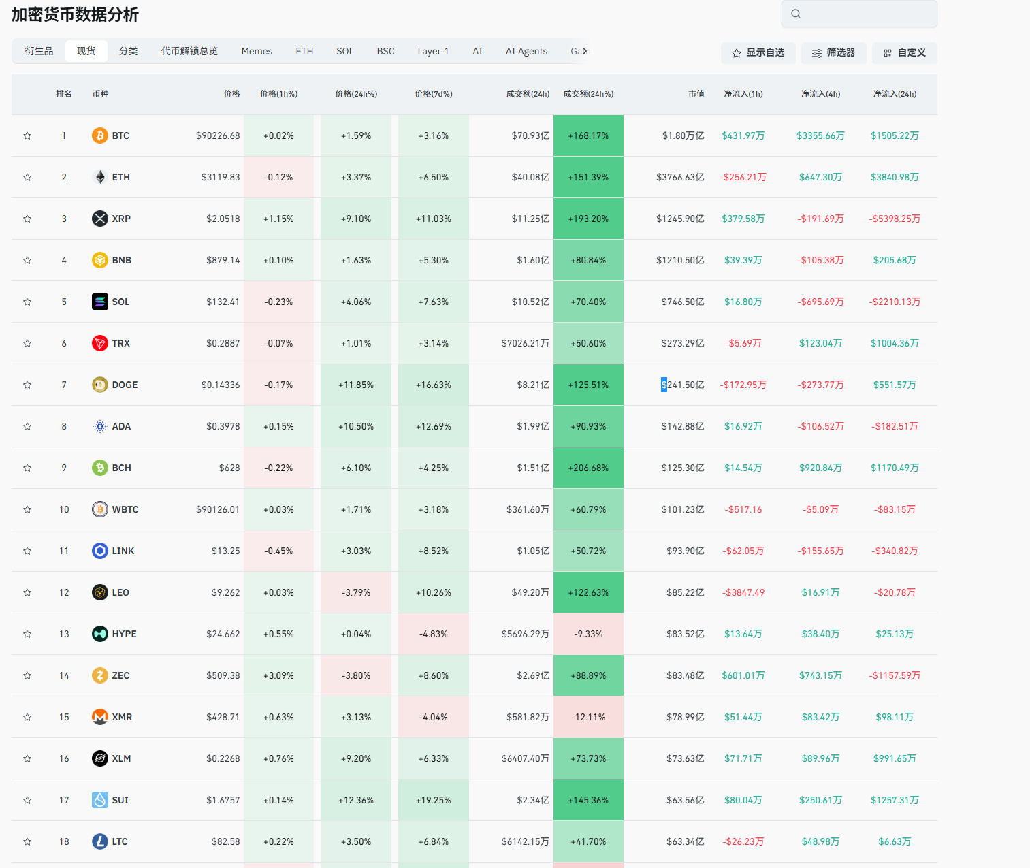Click the search magnifier icon

point(796,14)
